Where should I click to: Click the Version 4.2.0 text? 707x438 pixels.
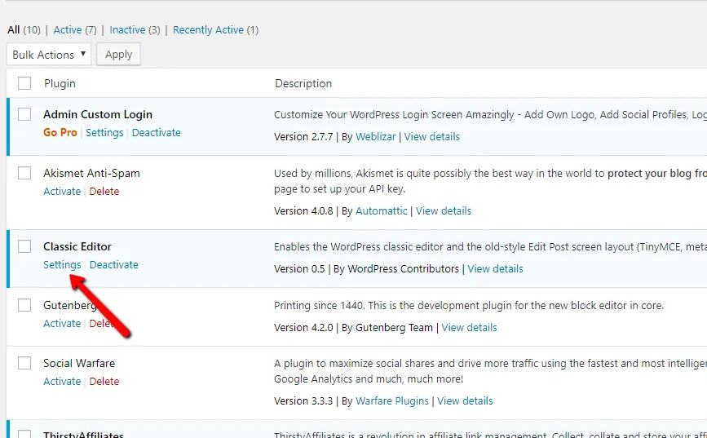tap(303, 328)
